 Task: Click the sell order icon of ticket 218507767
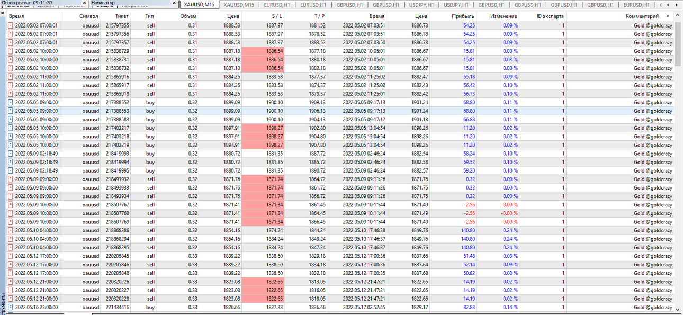11,205
